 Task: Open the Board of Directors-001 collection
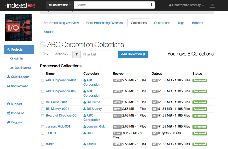click(62, 116)
